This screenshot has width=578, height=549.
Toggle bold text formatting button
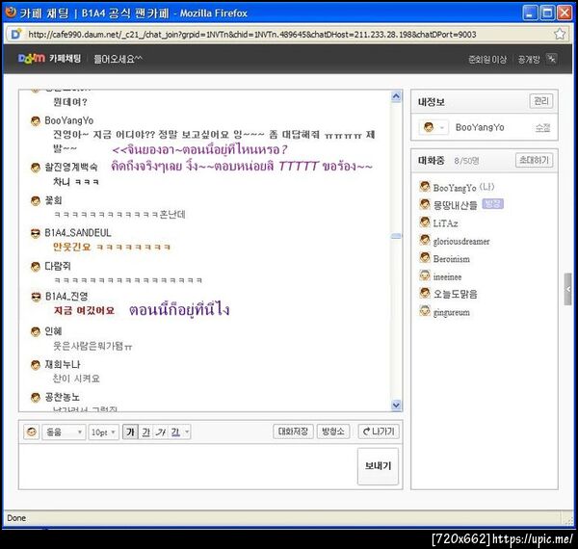[x=130, y=431]
